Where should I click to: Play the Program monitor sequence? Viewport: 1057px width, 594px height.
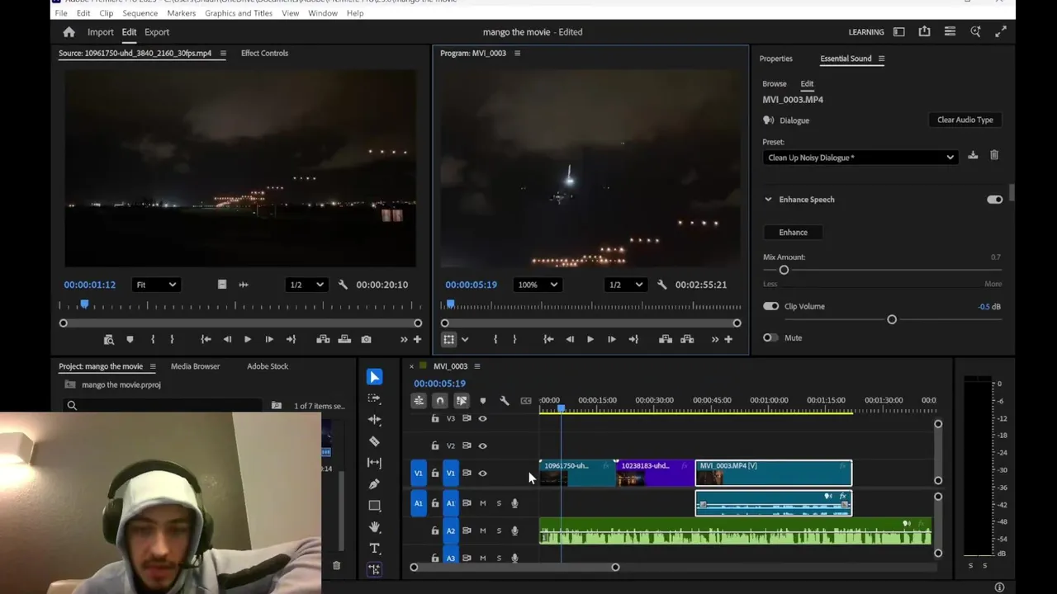(590, 339)
